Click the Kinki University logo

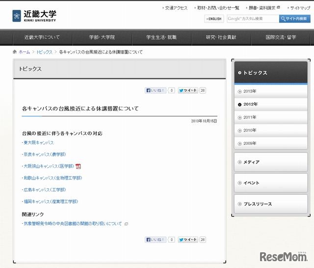pos(34,16)
